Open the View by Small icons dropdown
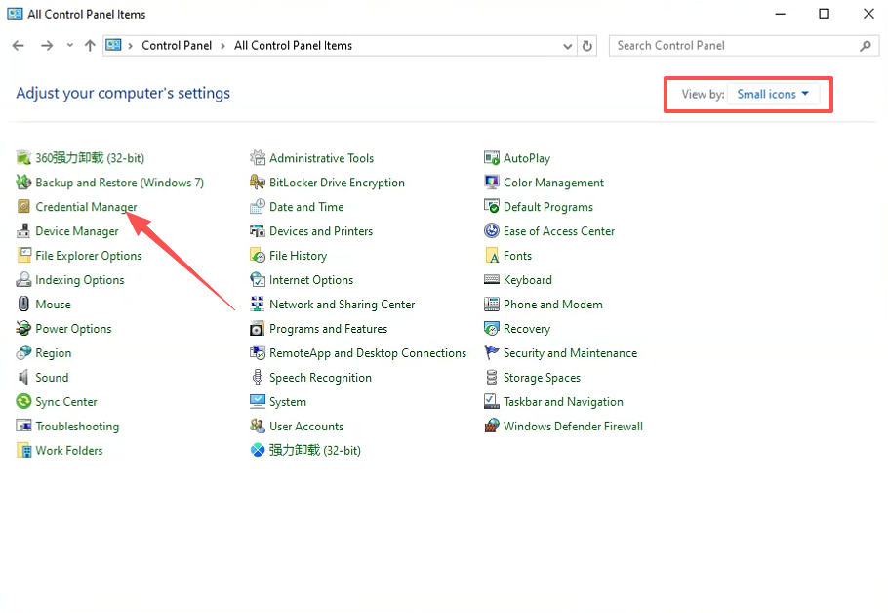The image size is (888, 613). pos(773,94)
